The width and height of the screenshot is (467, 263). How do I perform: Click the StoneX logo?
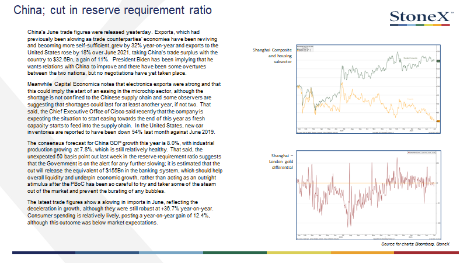click(421, 18)
